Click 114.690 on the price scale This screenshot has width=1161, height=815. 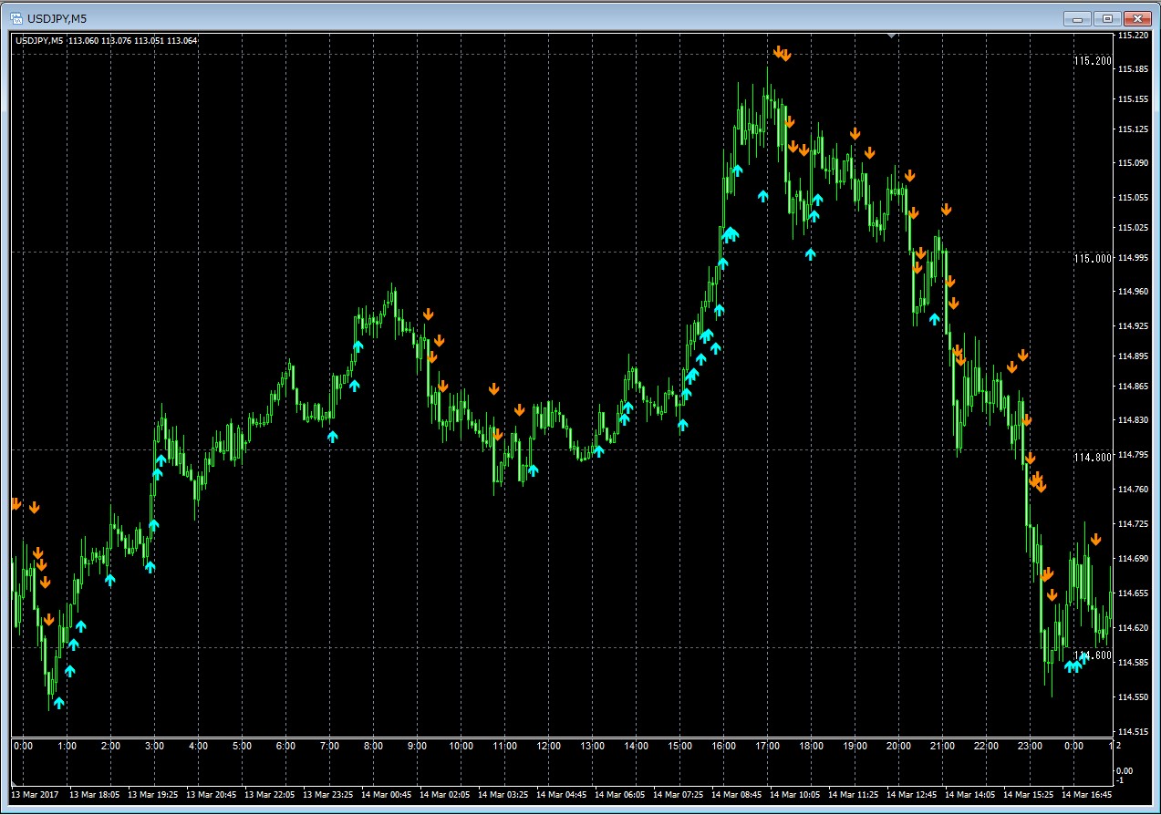(1134, 559)
